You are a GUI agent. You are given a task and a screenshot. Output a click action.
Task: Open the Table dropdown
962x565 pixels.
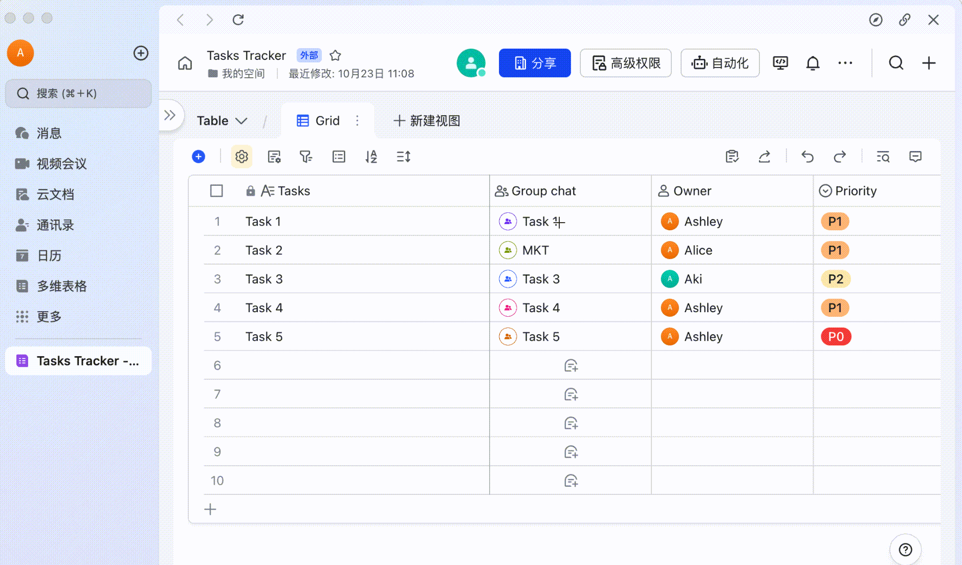pyautogui.click(x=222, y=121)
